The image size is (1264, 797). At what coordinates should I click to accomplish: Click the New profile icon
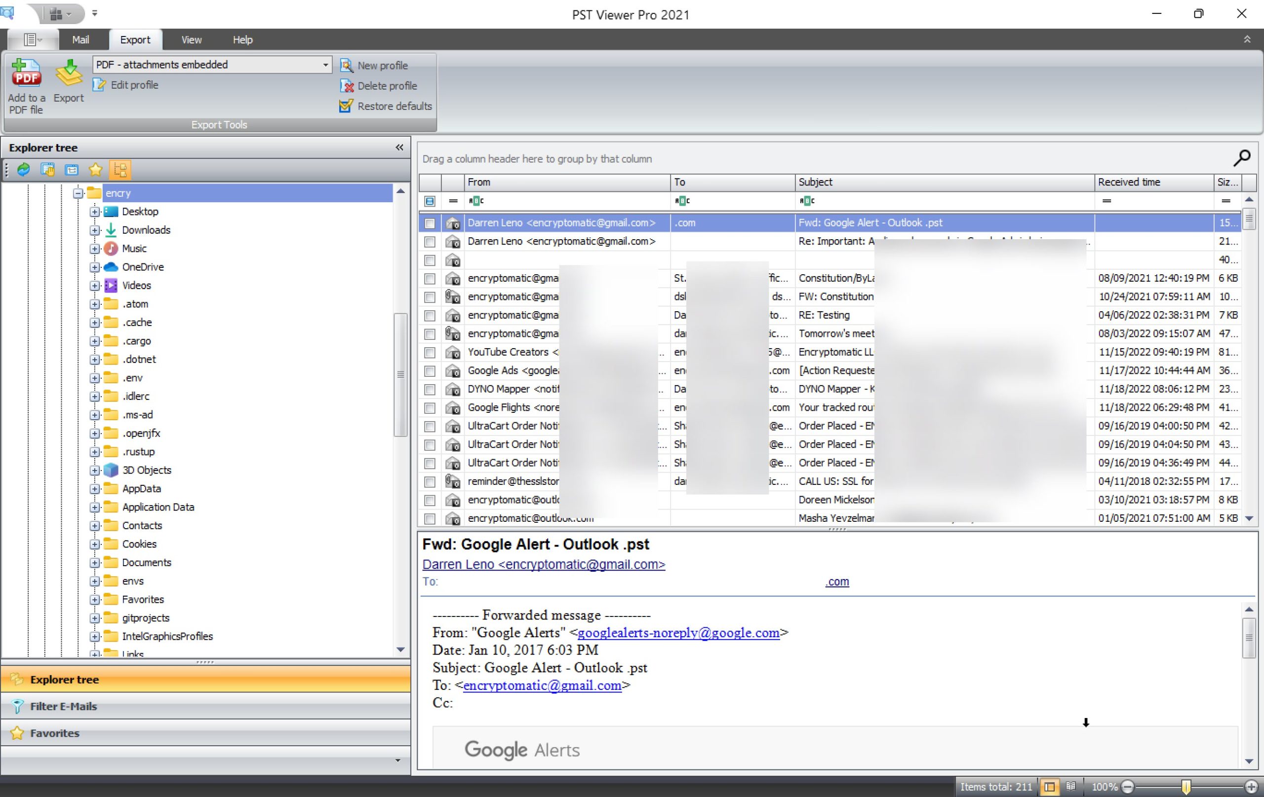[x=347, y=66]
